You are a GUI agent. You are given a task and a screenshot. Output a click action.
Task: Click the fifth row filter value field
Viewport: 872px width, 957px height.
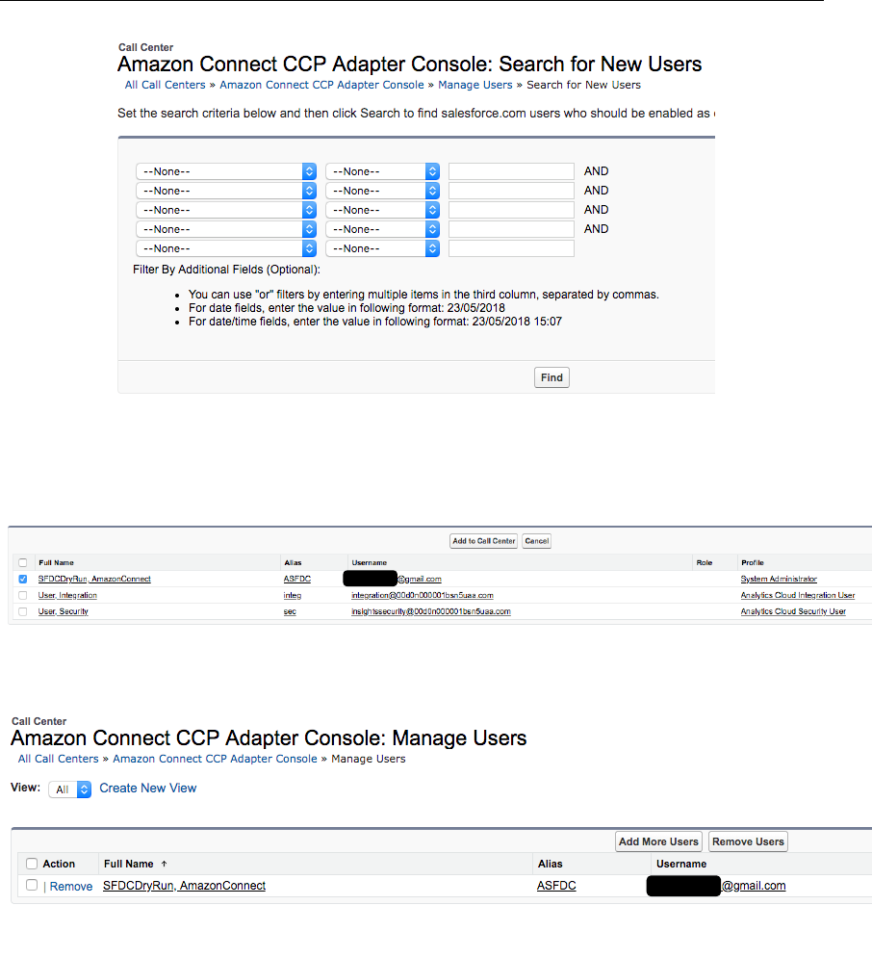point(511,248)
